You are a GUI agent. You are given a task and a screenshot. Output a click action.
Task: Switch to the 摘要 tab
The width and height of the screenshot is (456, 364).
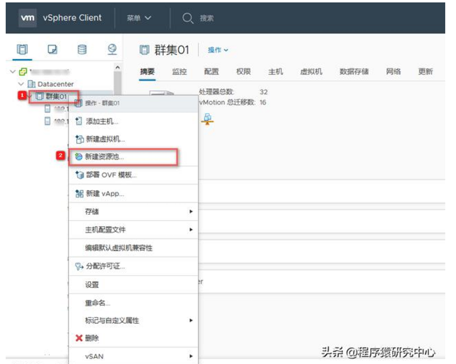[148, 72]
